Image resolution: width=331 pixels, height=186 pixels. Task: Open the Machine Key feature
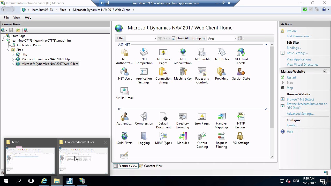pos(183,74)
